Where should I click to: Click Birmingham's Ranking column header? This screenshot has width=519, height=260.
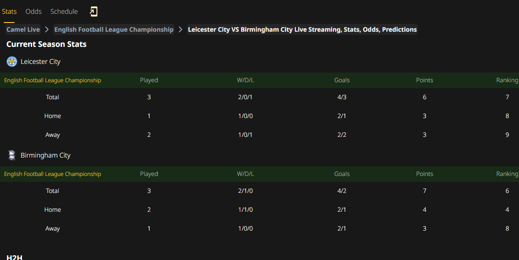coord(507,174)
